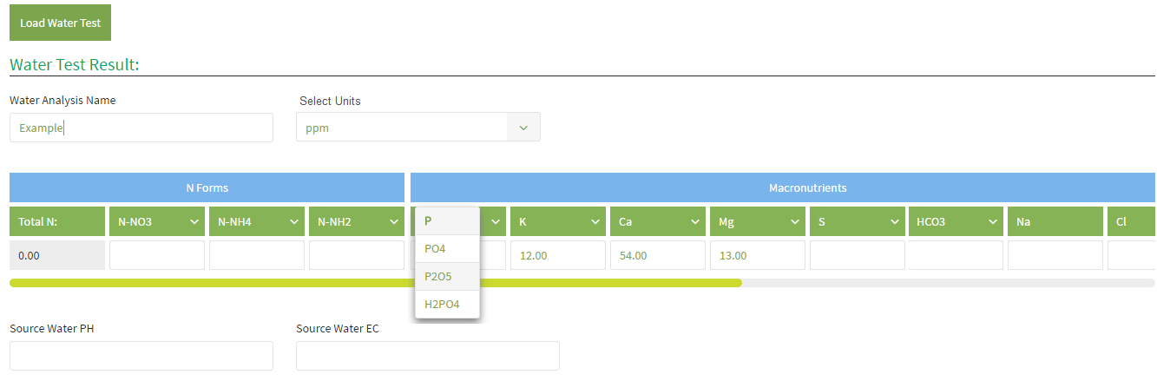
Task: Click the Source Water PH input
Action: click(x=141, y=356)
